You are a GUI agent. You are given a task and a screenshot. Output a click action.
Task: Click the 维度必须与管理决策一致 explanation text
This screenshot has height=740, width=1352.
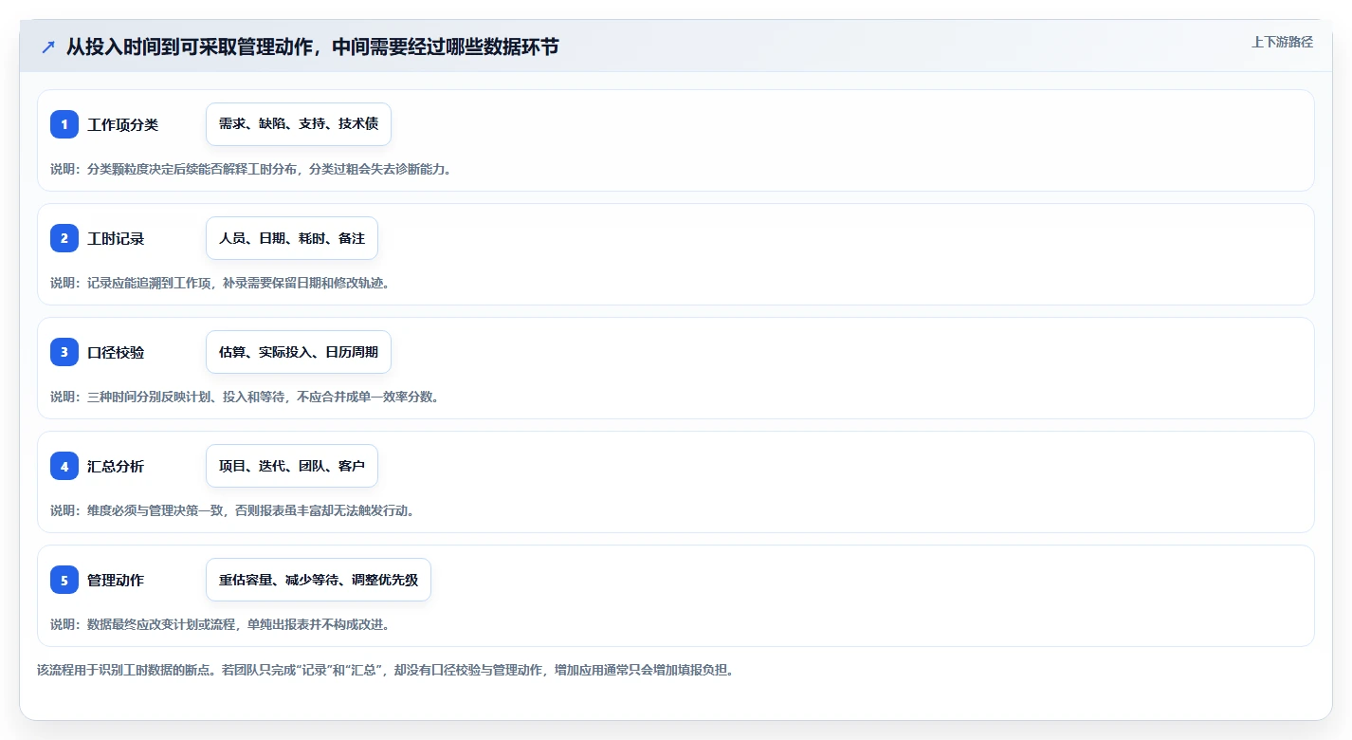[232, 510]
